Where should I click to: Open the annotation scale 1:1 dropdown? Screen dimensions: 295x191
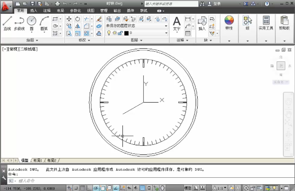coord(222,188)
